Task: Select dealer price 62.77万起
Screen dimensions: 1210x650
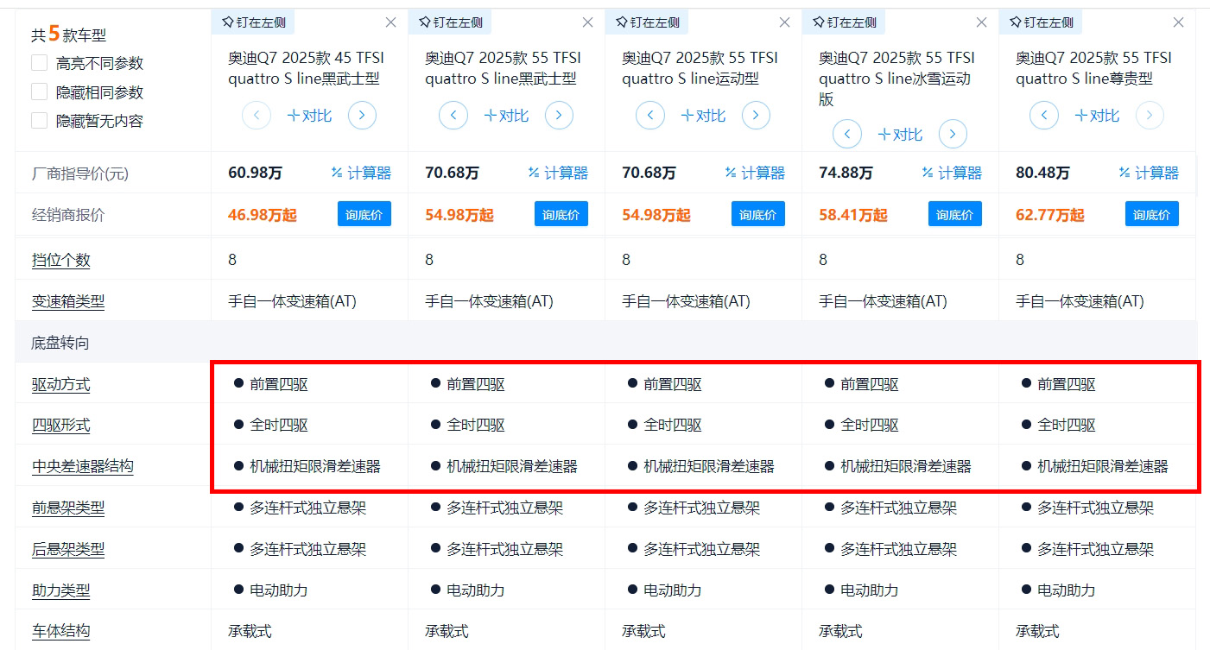Action: [x=1049, y=214]
